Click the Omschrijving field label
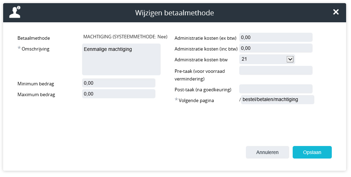 (35, 49)
